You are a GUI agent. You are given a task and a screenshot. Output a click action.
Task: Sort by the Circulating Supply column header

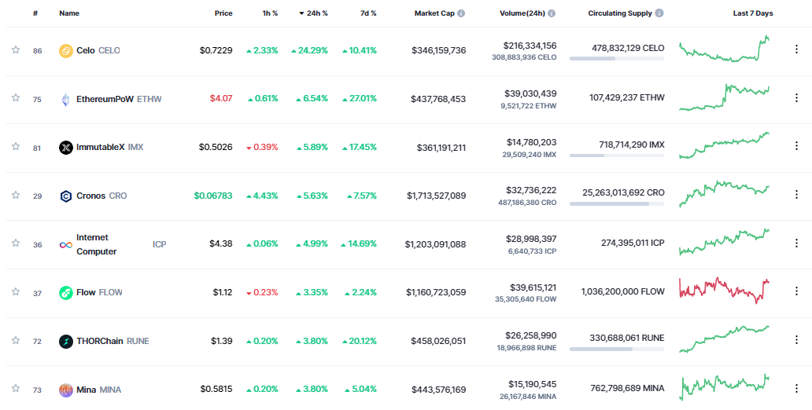[620, 13]
